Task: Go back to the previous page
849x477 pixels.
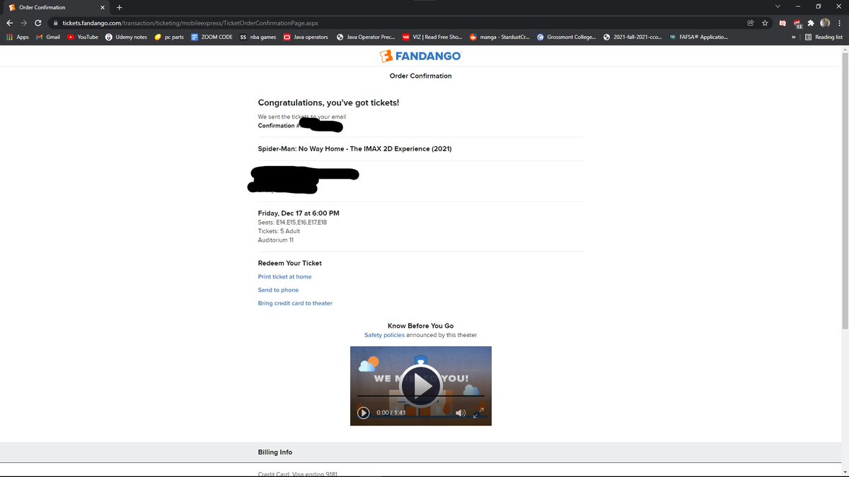Action: click(x=10, y=23)
